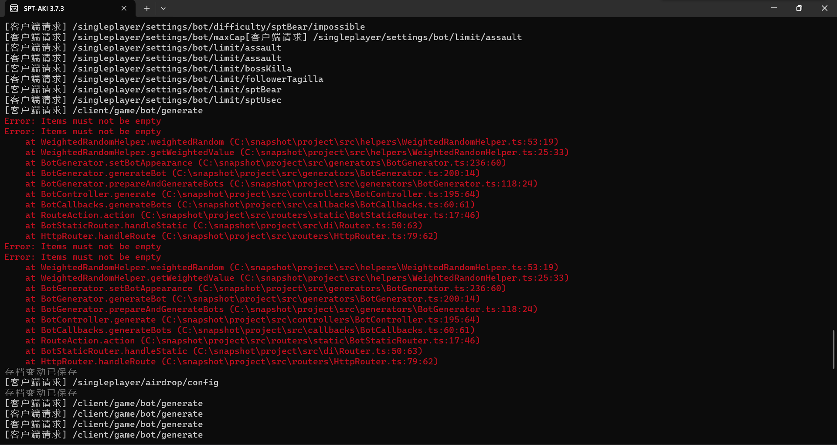Screen dimensions: 837x445
Task: Open a new tab with the plus button
Action: 147,8
